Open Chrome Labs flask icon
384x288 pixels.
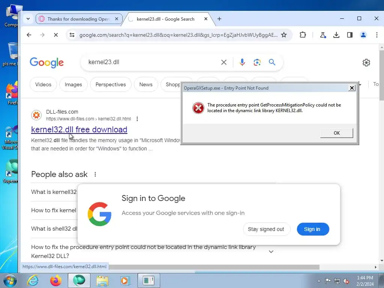click(x=323, y=35)
